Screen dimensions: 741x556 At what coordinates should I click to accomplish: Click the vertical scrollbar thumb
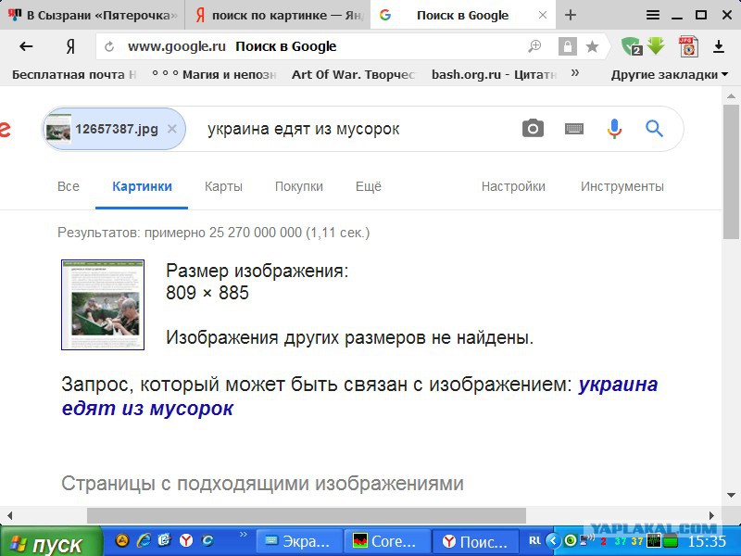[731, 172]
